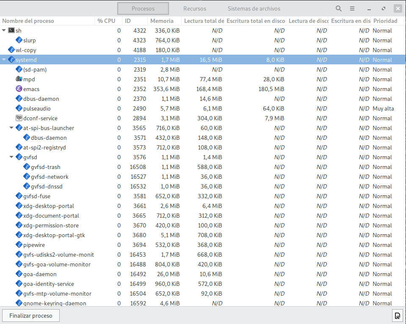Open the hamburger menu
Viewport: 406px width, 324px height.
(x=352, y=8)
